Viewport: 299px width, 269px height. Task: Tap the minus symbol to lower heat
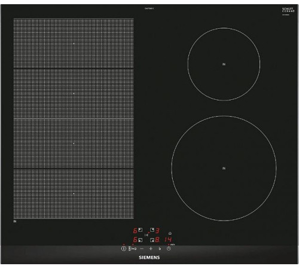[x=142, y=249]
